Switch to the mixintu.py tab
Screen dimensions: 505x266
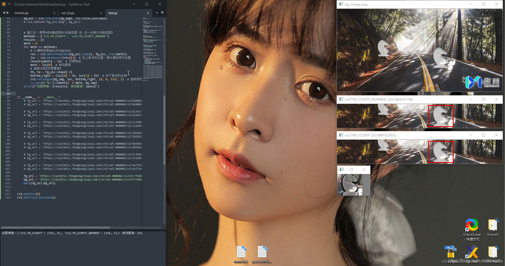[x=22, y=13]
